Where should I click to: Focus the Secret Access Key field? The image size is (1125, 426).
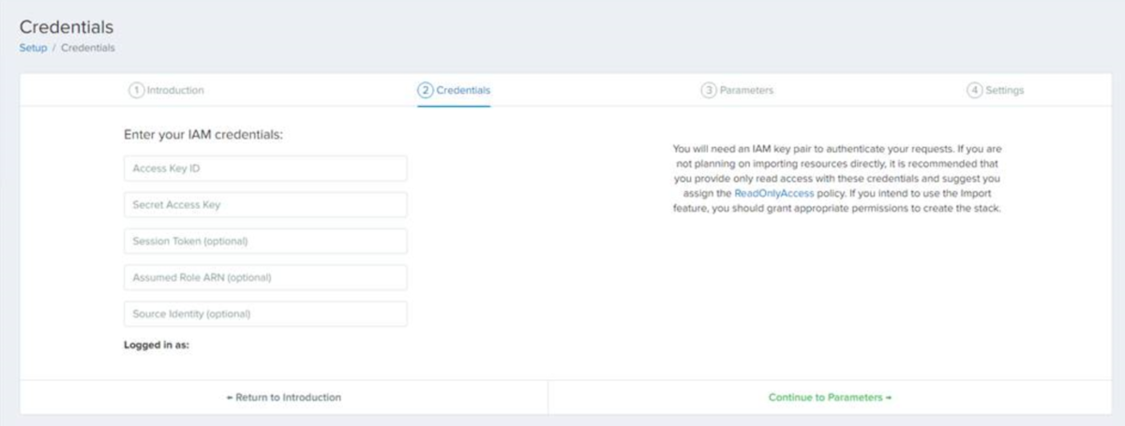point(265,205)
